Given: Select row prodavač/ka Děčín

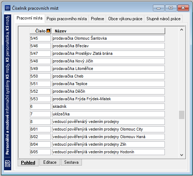Looking at the screenshot, I should tap(109, 92).
